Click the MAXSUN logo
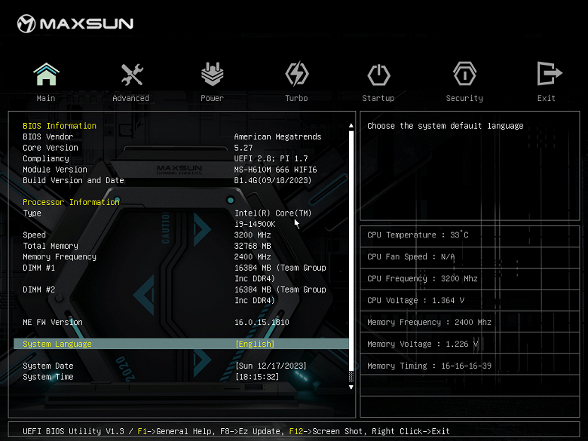 pyautogui.click(x=75, y=23)
